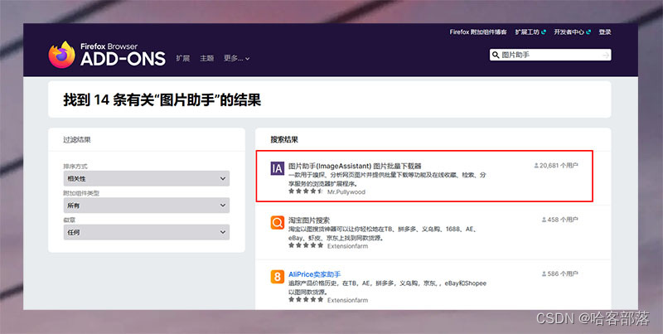Open 图片助手(ImageAssistant) 图片批量下载器 result
Viewport: 663px width, 334px height.
click(355, 166)
